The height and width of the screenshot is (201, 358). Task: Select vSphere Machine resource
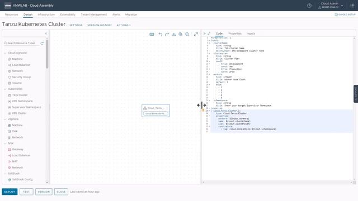click(15, 125)
